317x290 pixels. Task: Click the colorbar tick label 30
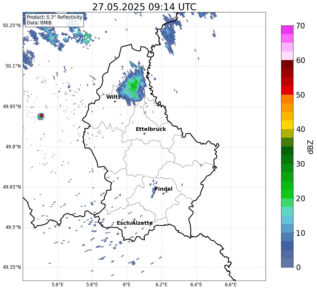pyautogui.click(x=300, y=164)
